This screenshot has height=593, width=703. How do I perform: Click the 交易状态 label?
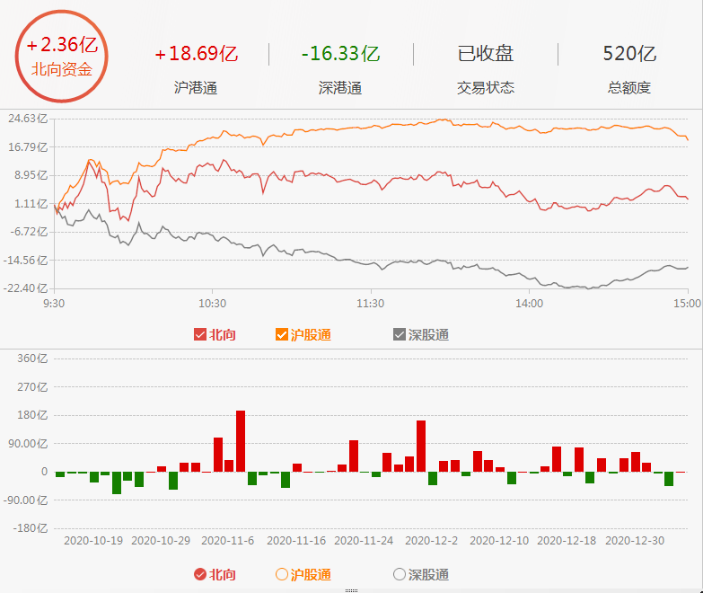(x=486, y=87)
